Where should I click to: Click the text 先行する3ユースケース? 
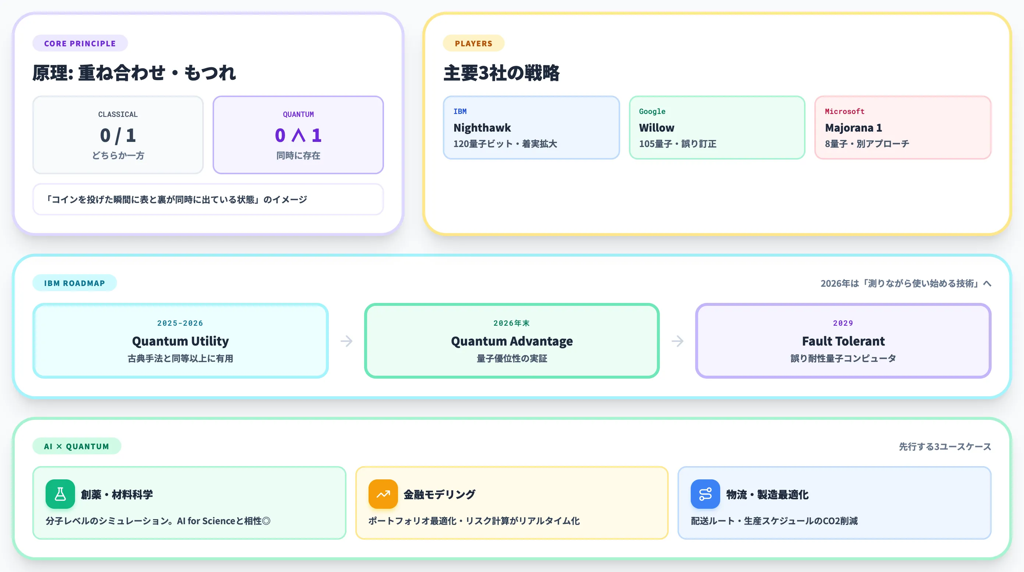tap(945, 447)
